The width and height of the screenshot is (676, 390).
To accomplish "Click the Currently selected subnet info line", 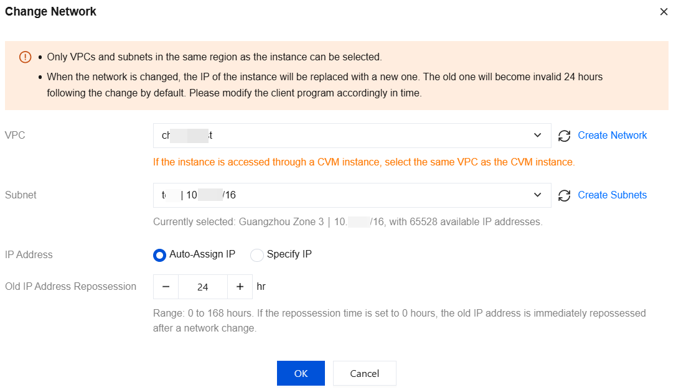I will (347, 222).
